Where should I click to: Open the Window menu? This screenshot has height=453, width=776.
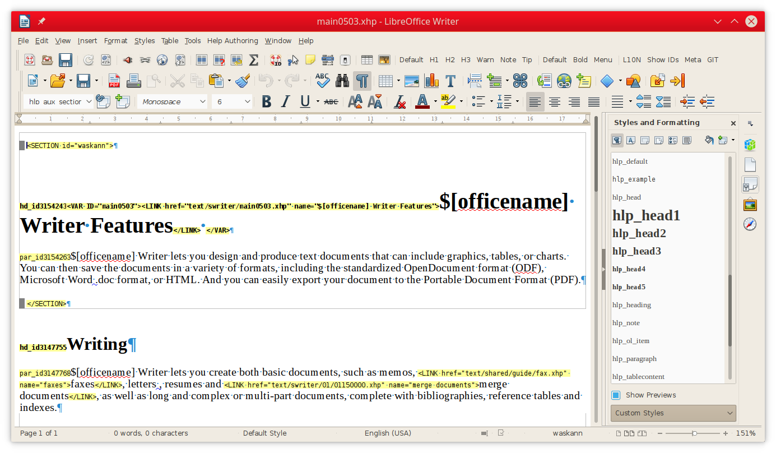278,41
